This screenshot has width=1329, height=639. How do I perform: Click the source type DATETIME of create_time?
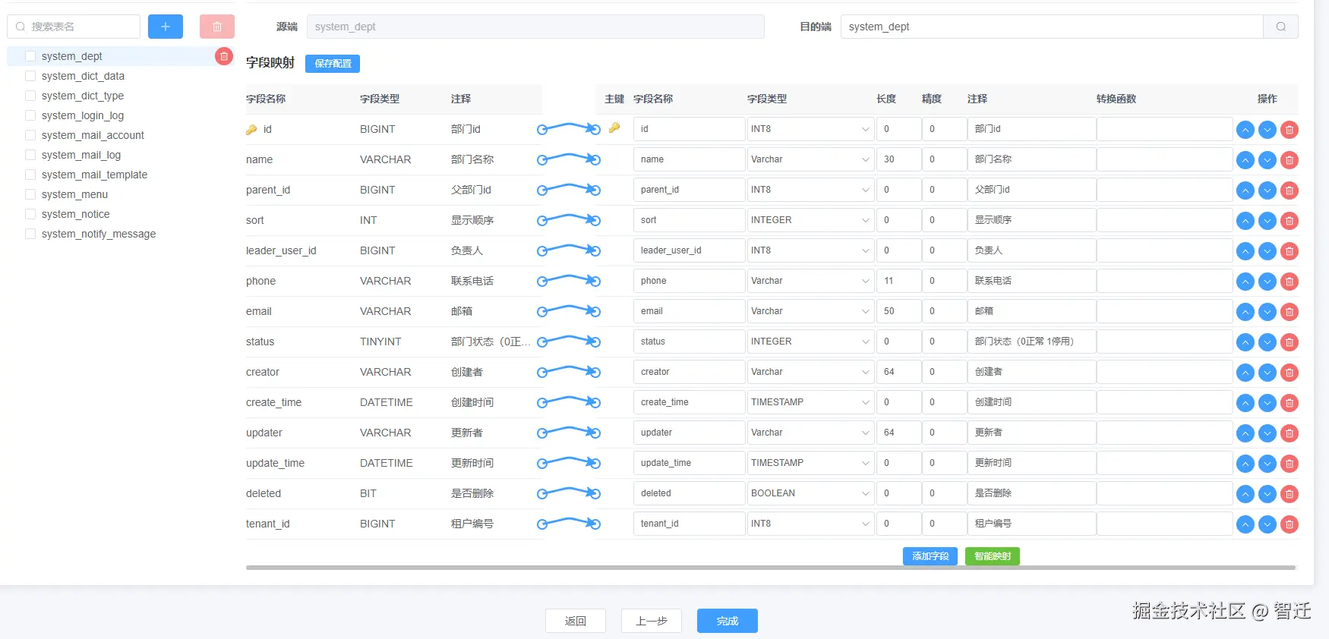[387, 402]
